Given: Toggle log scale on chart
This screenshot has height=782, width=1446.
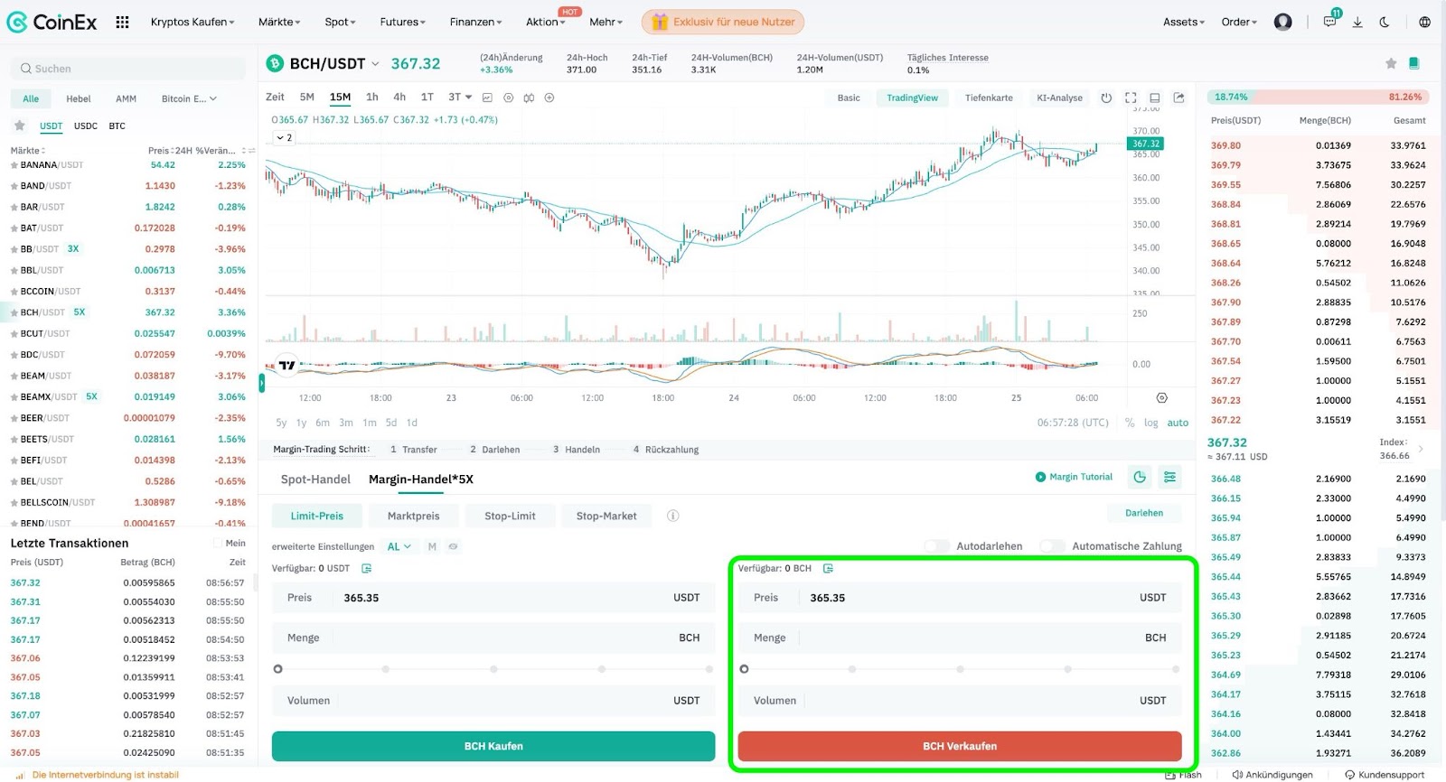Looking at the screenshot, I should 1150,423.
